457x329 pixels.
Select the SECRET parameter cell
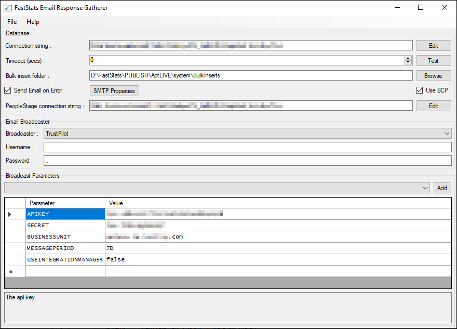pyautogui.click(x=65, y=226)
